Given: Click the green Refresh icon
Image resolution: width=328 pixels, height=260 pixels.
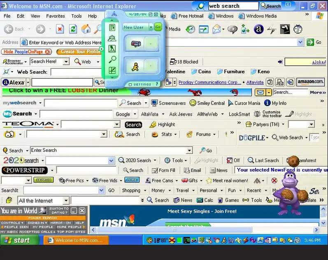Looking at the screenshot, I should (x=73, y=29).
